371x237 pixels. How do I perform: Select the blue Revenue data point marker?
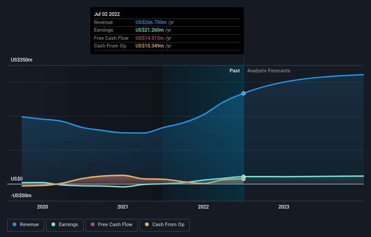[243, 94]
